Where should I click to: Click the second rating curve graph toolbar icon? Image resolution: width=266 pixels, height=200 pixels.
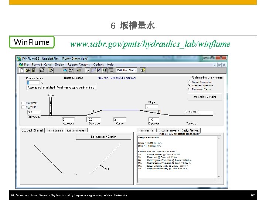point(99,70)
